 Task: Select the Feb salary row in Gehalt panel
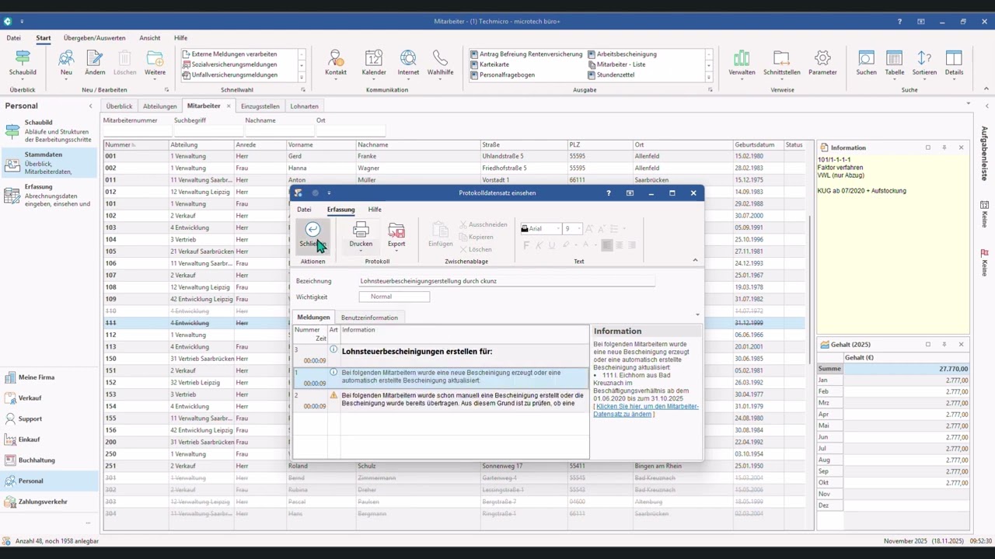[892, 392]
